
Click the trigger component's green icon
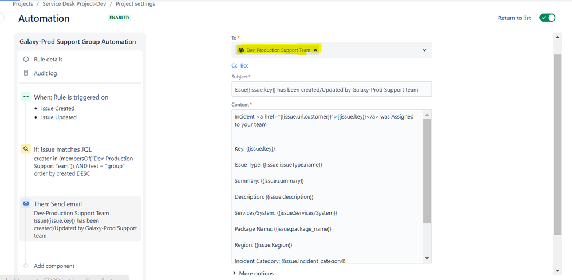coord(26,97)
